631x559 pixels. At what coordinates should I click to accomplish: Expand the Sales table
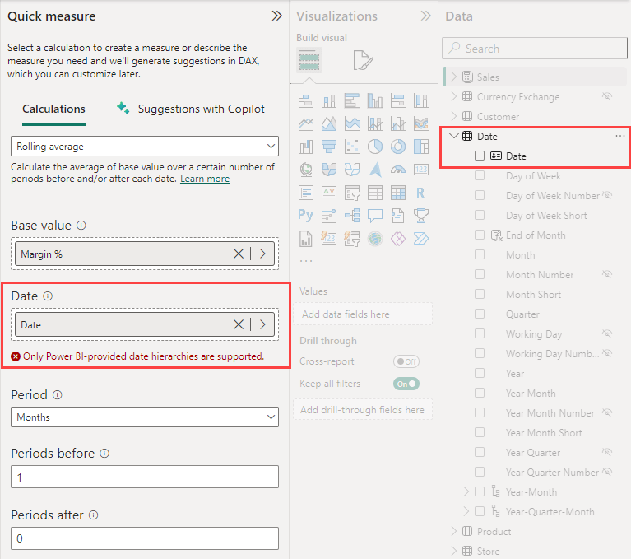pos(454,77)
